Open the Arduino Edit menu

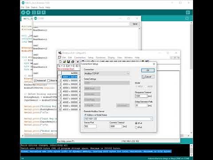click(x=28, y=7)
